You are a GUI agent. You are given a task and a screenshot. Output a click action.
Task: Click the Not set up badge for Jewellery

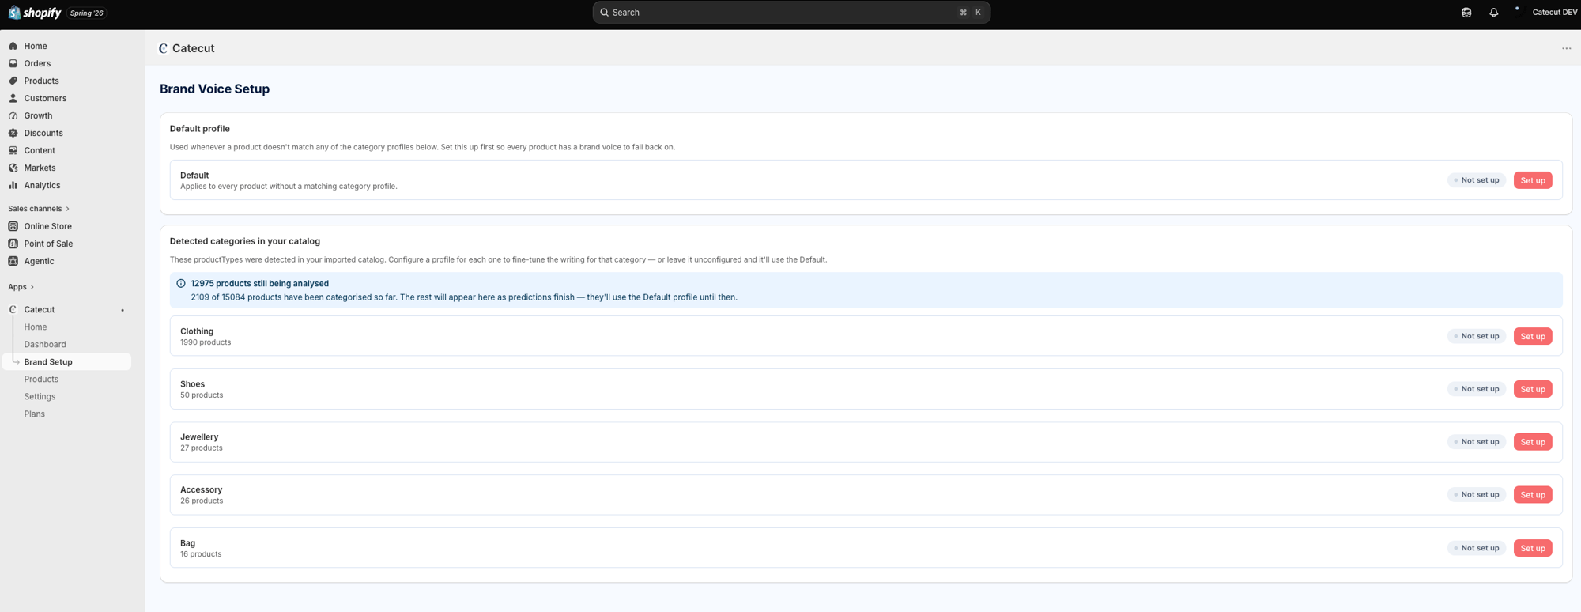(1477, 442)
